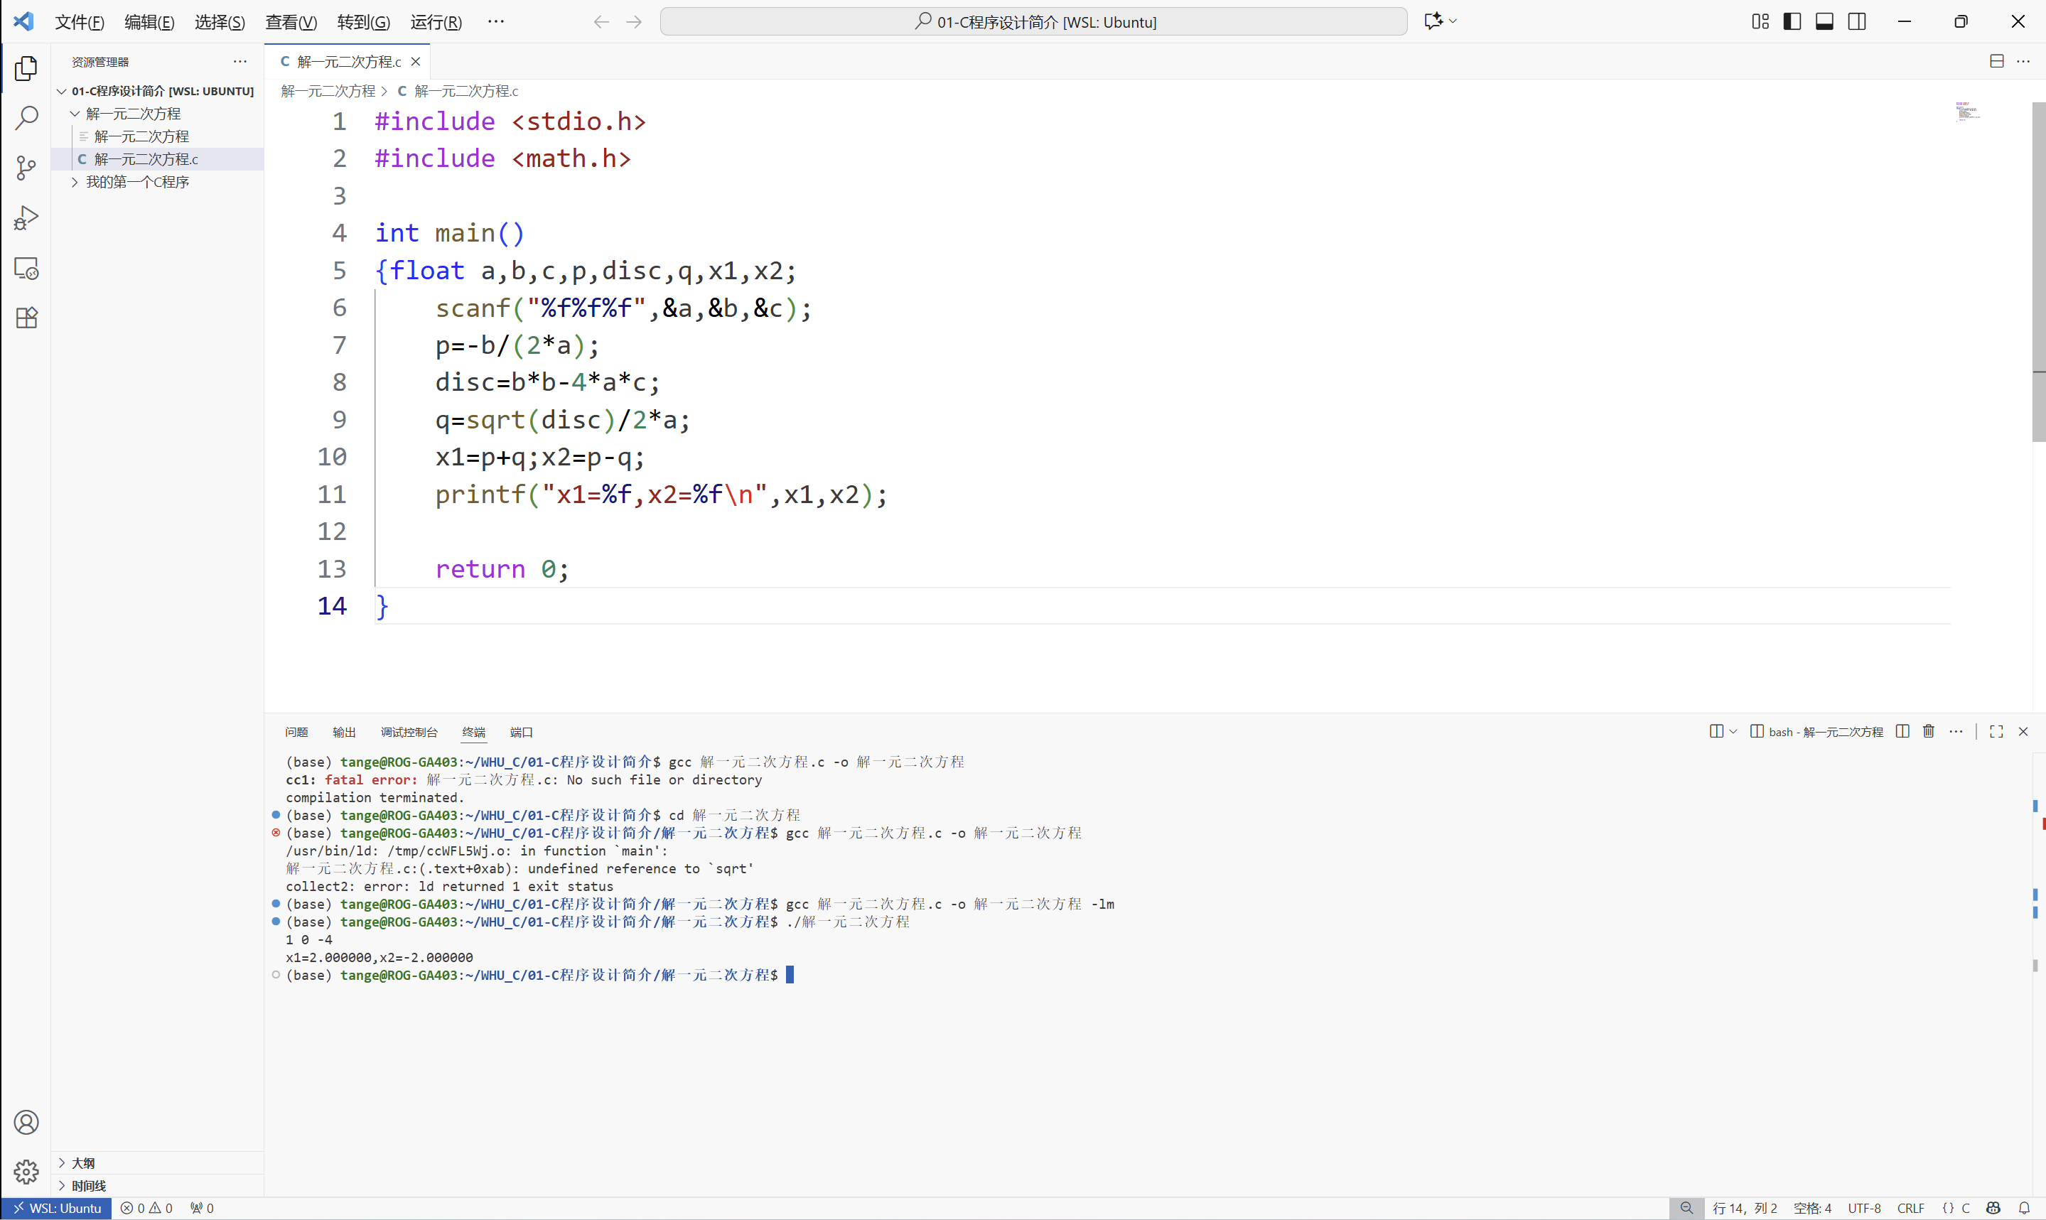Click the editor vertical scrollbar

(2037, 271)
